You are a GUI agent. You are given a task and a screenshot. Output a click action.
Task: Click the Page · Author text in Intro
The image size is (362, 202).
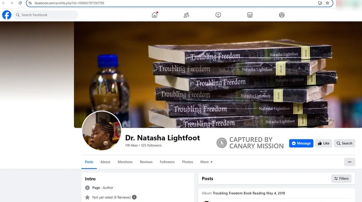tap(103, 188)
